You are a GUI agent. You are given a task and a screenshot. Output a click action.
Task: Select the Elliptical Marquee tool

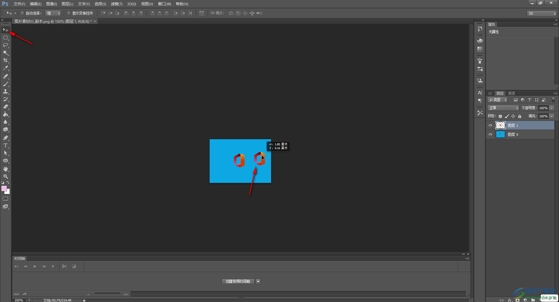click(6, 38)
